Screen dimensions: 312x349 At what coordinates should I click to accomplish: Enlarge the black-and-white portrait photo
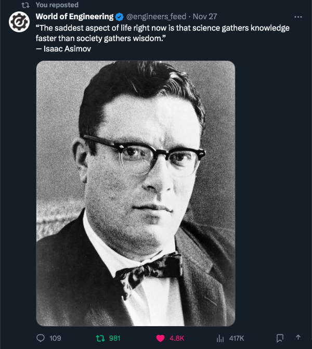pos(136,193)
